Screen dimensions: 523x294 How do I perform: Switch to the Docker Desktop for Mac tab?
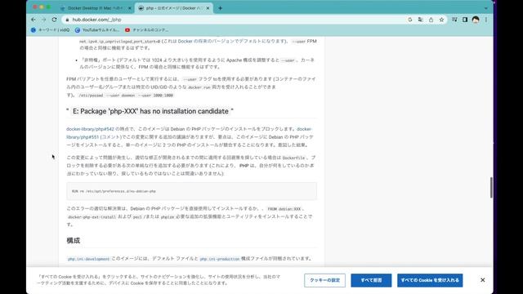[95, 8]
